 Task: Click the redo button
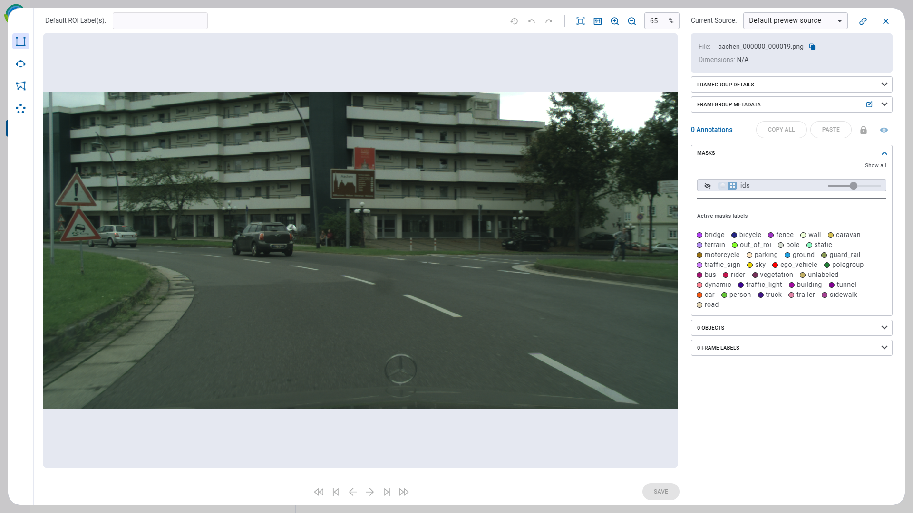tap(549, 21)
